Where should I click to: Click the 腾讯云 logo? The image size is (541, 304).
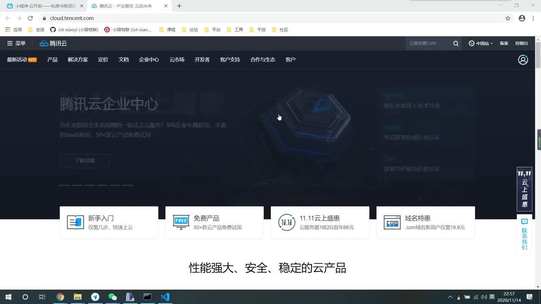coord(53,43)
